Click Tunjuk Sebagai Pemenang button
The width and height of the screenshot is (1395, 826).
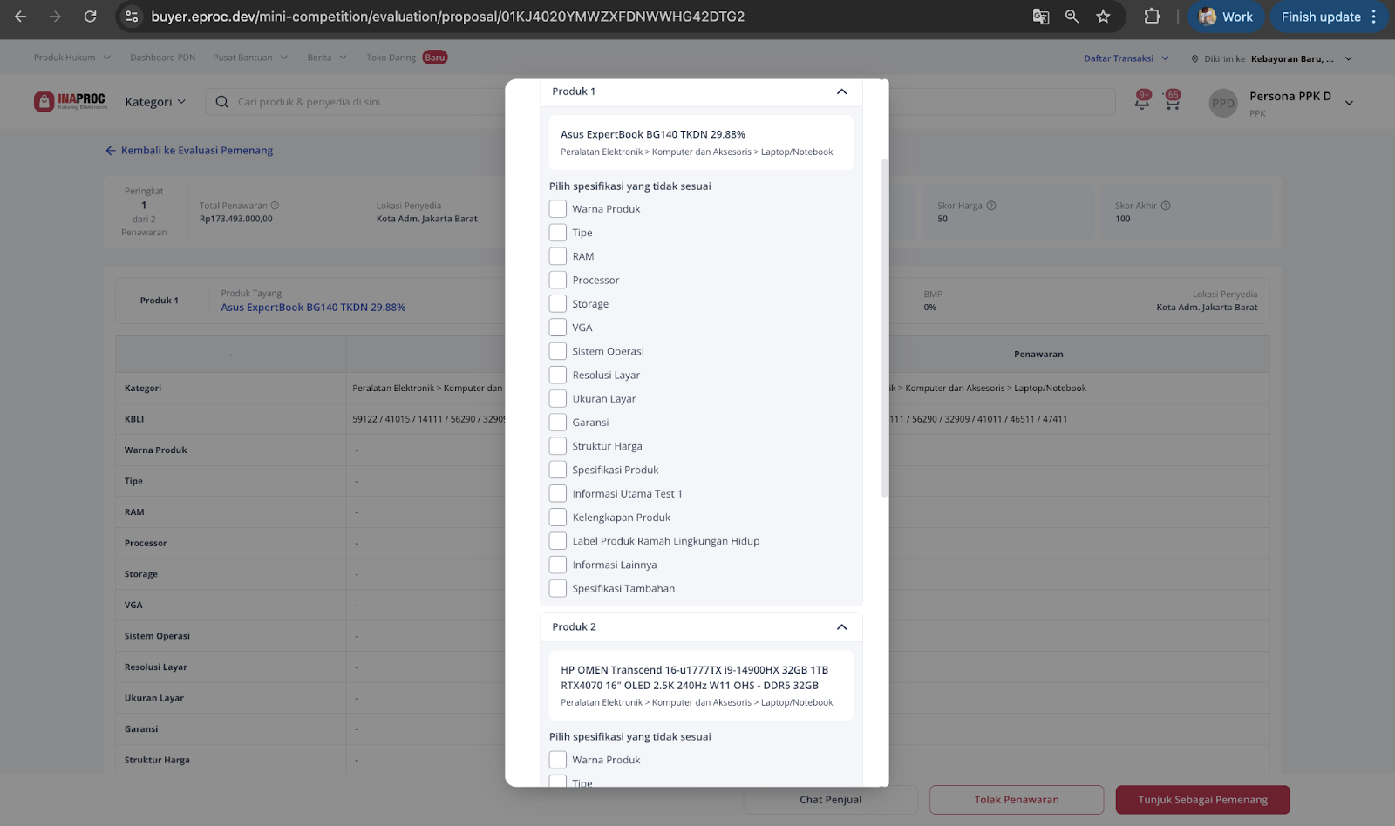click(x=1203, y=800)
